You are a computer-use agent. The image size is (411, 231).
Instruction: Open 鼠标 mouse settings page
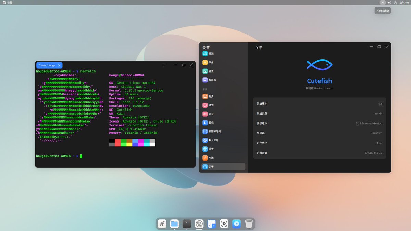223,123
